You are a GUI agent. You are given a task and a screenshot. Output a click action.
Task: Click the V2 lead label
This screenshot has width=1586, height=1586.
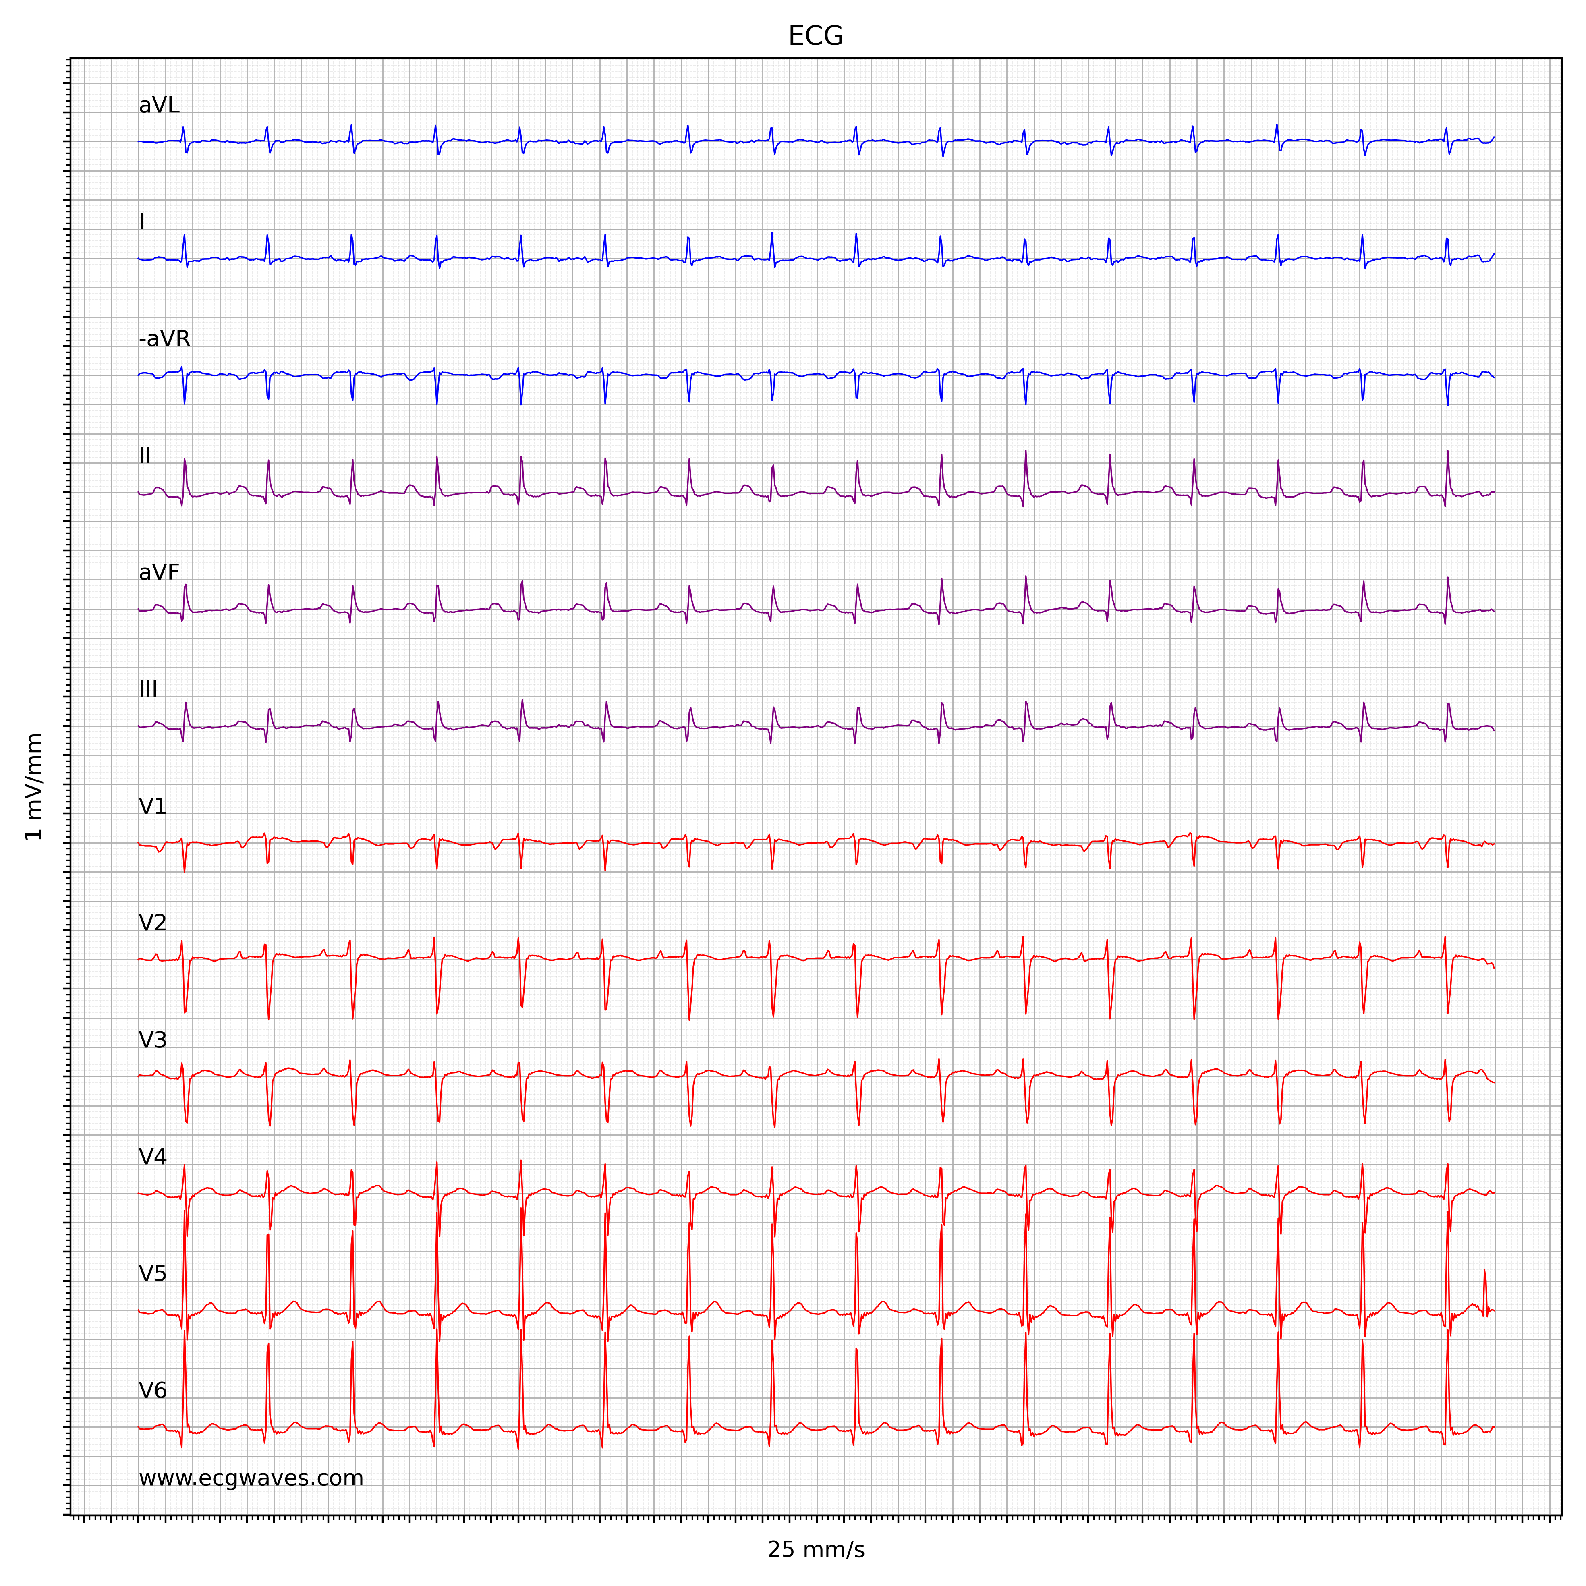point(153,923)
